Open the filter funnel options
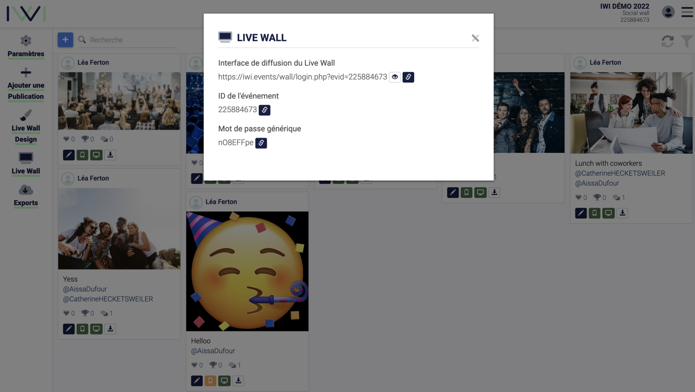 coord(687,41)
